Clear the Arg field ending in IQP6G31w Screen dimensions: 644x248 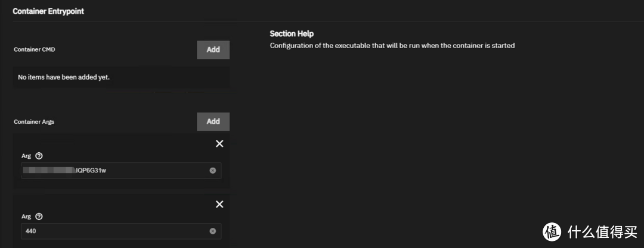point(213,171)
